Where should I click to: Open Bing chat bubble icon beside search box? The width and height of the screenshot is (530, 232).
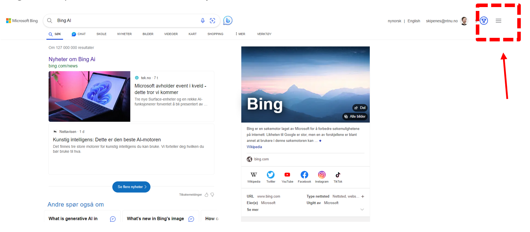(x=228, y=21)
